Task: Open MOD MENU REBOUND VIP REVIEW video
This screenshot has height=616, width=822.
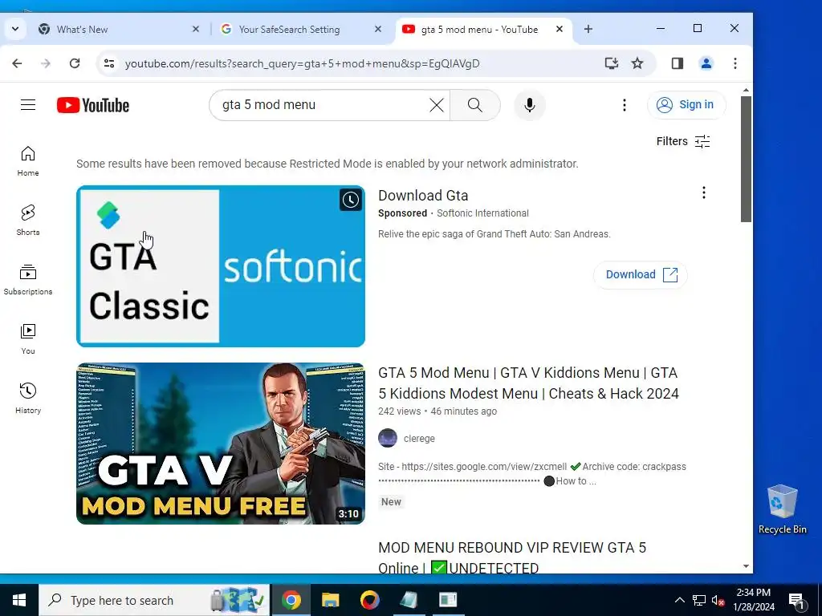Action: (x=512, y=558)
